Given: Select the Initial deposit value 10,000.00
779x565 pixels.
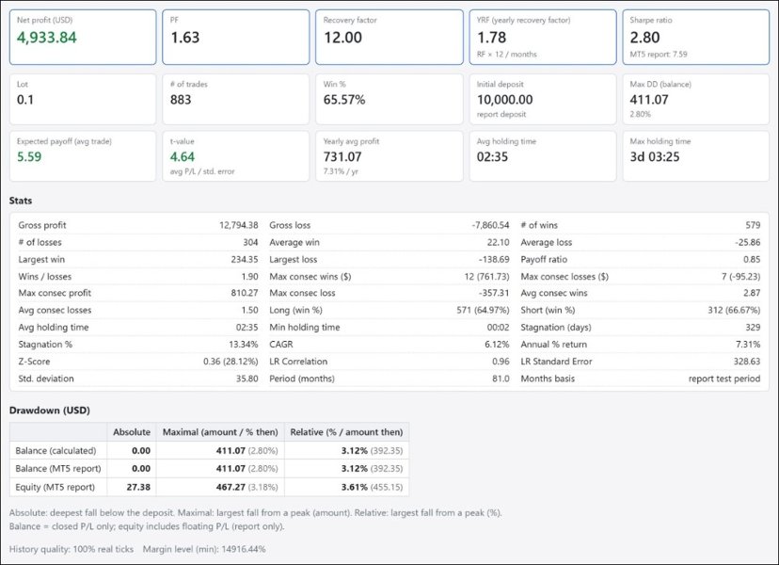Looking at the screenshot, I should (505, 100).
